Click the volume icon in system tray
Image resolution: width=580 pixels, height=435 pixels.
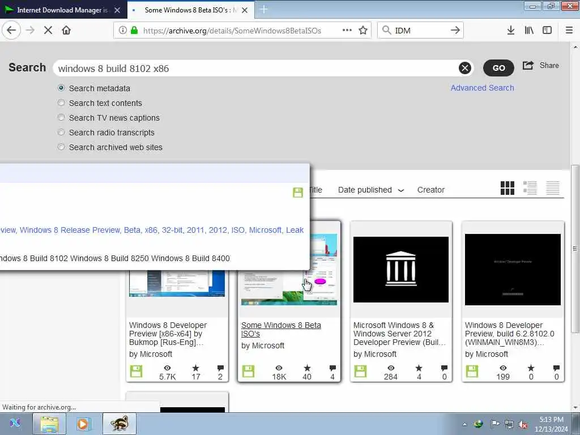point(523,425)
